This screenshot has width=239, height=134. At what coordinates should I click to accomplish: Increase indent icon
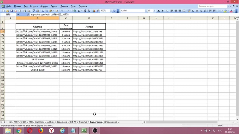[214, 11]
